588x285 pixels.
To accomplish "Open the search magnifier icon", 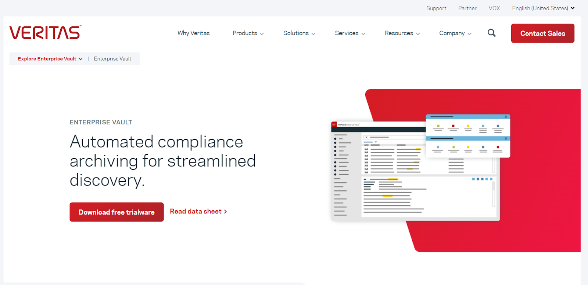I will coord(491,33).
